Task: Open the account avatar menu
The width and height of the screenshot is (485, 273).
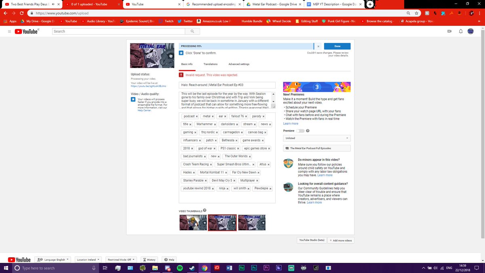Action: pyautogui.click(x=470, y=31)
